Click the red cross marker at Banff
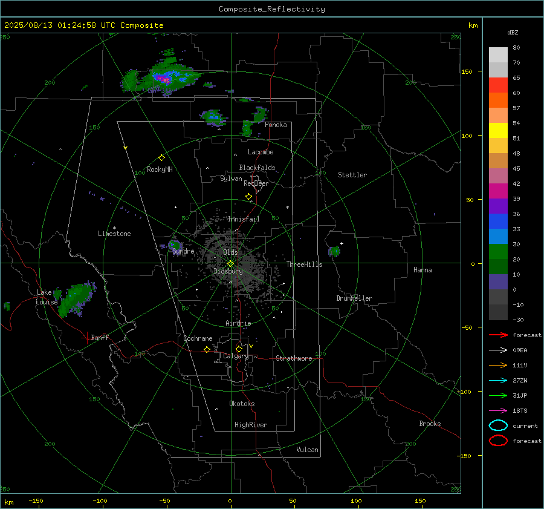The width and height of the screenshot is (544, 509). click(86, 338)
